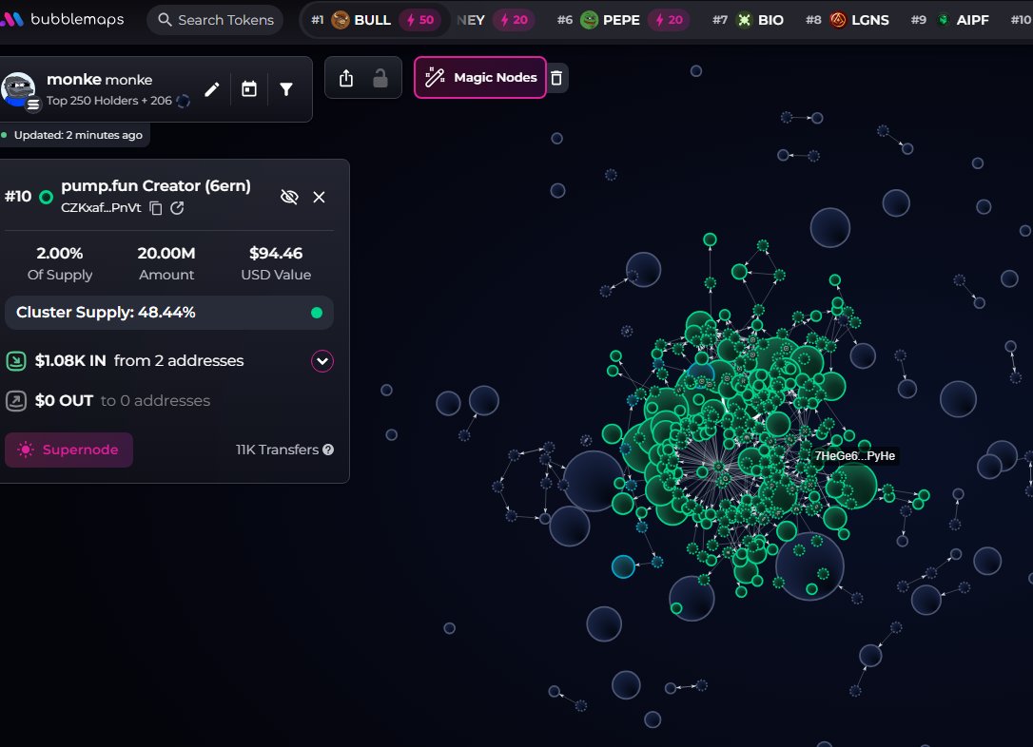Click the help icon beside 11K Transfers

pos(328,450)
